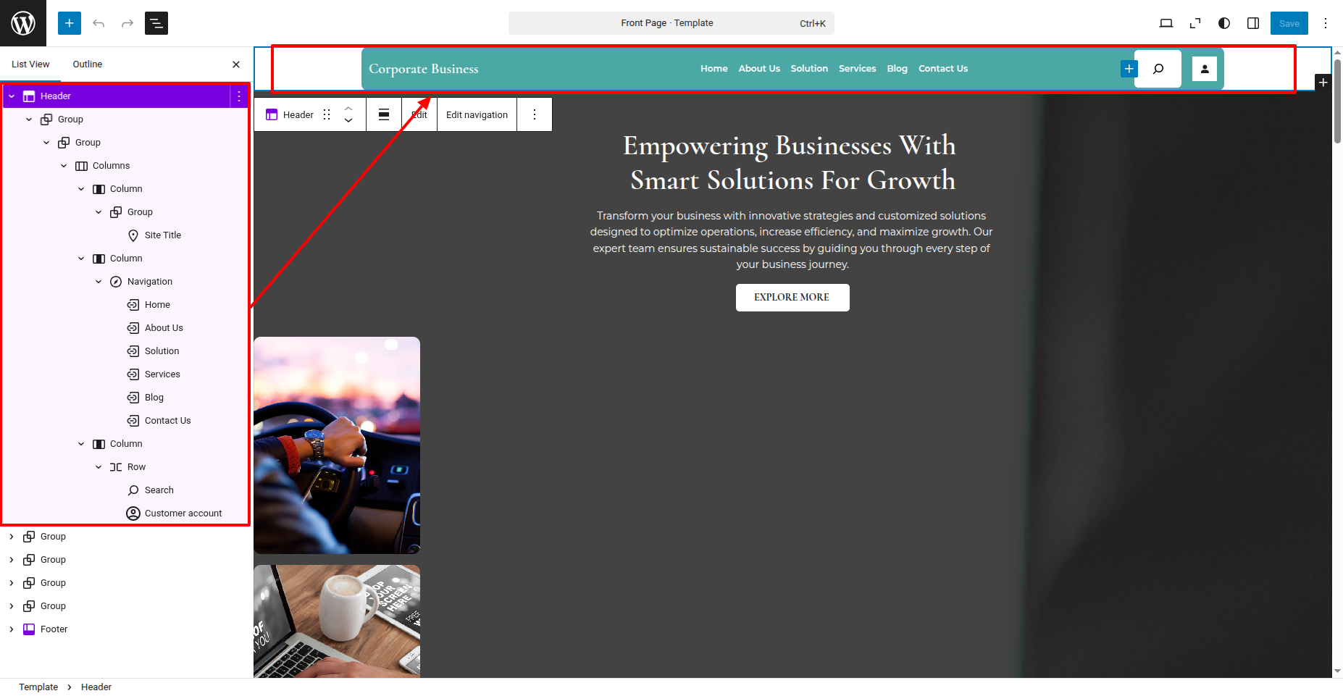
Task: Select the List View tab
Action: pos(30,64)
